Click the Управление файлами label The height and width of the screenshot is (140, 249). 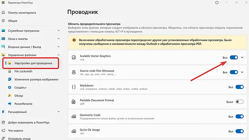tap(22, 55)
